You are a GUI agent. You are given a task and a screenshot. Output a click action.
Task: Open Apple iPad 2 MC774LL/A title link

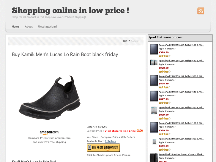(x=181, y=76)
